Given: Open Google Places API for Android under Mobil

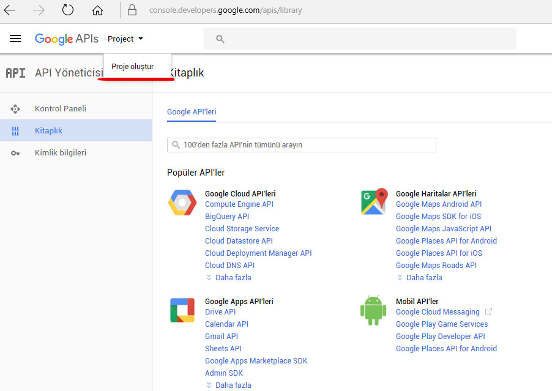Looking at the screenshot, I should (446, 349).
